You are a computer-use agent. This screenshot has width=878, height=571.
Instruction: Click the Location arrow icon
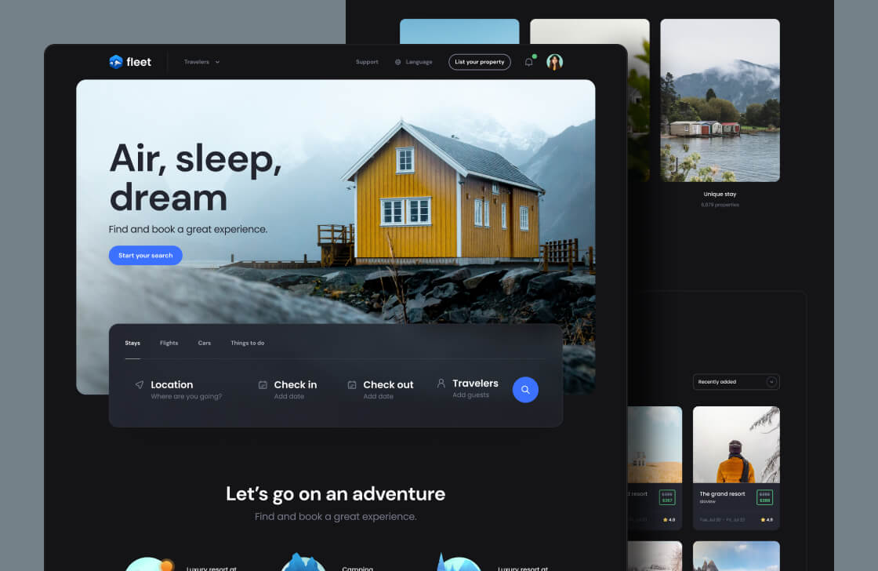click(x=140, y=385)
